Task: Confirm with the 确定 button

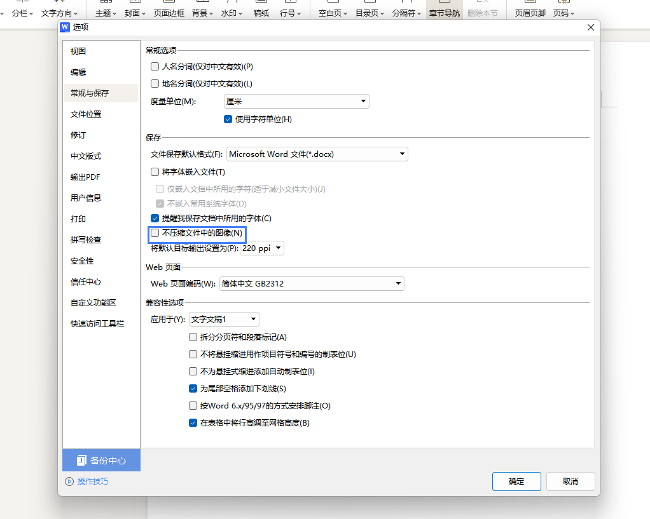Action: pos(516,482)
